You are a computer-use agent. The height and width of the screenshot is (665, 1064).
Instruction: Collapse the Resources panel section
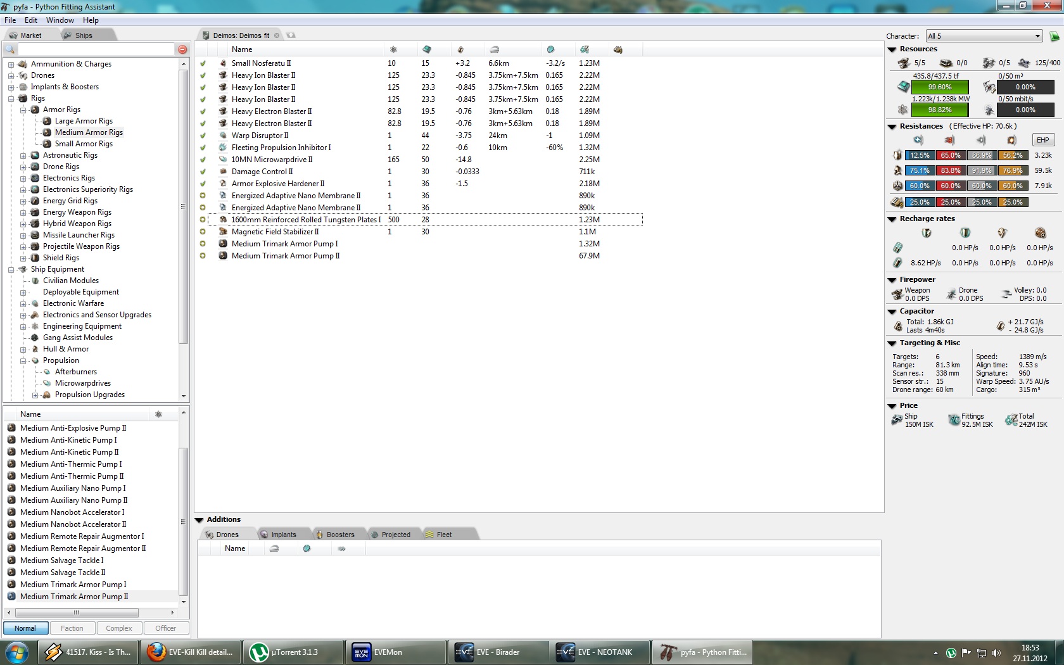click(892, 49)
